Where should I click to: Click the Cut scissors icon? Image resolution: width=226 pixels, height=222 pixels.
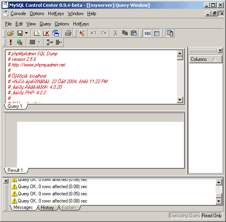pos(115,33)
